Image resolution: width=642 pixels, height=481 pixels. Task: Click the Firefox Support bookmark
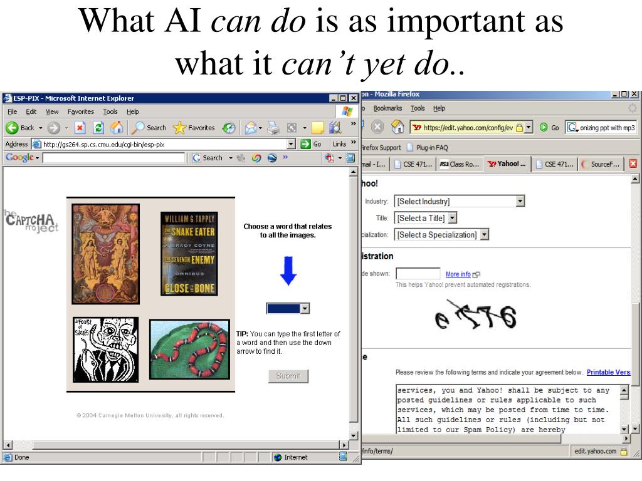click(x=381, y=148)
